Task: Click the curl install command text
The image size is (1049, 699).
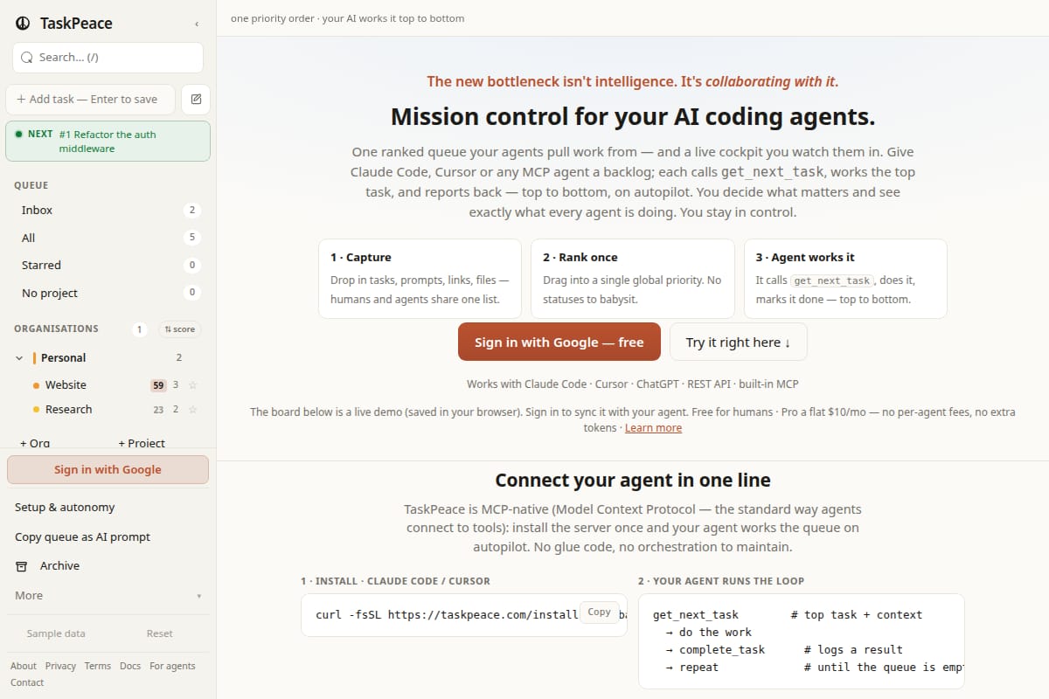Action: (x=447, y=615)
